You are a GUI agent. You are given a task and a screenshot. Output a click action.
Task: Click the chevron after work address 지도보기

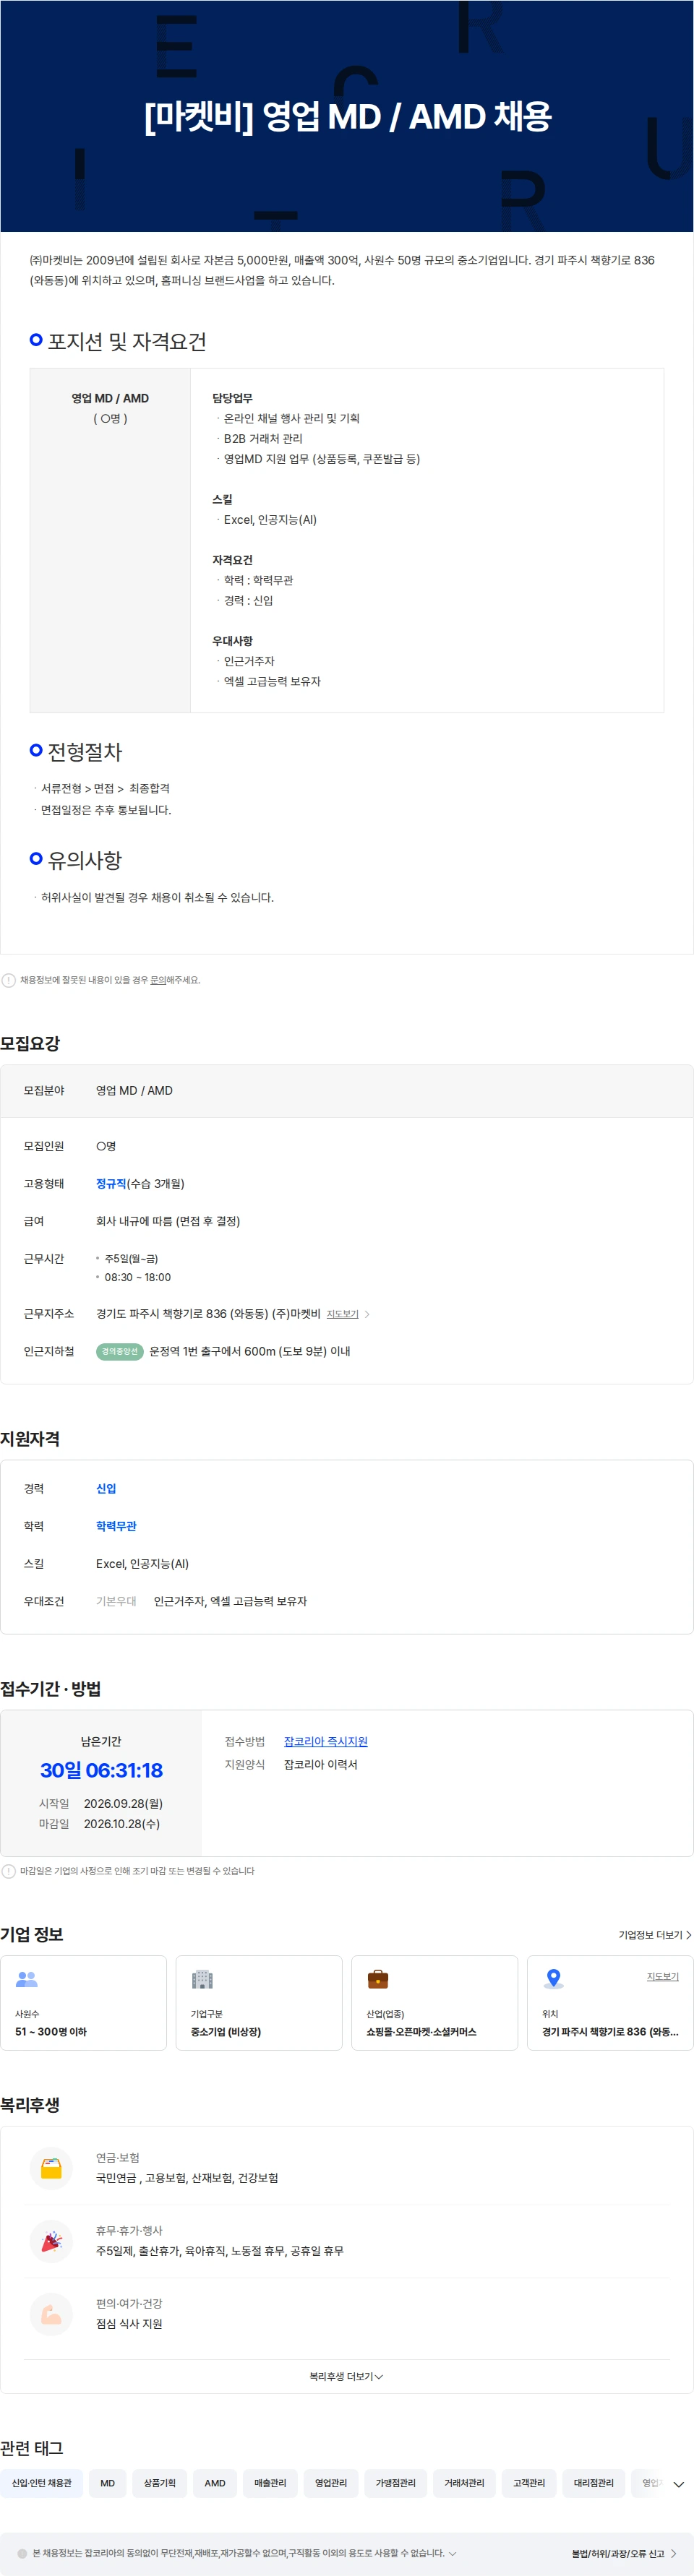pos(367,1315)
